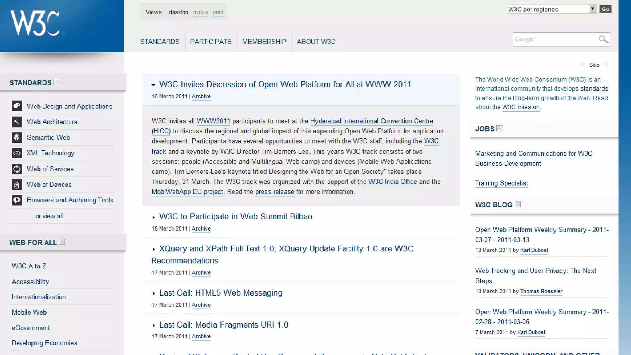Click the XML Technology icon
The height and width of the screenshot is (355, 631).
[x=17, y=153]
